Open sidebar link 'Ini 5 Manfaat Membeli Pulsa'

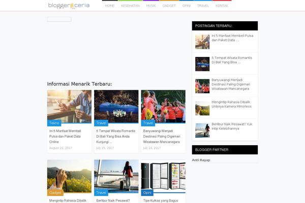(232, 38)
